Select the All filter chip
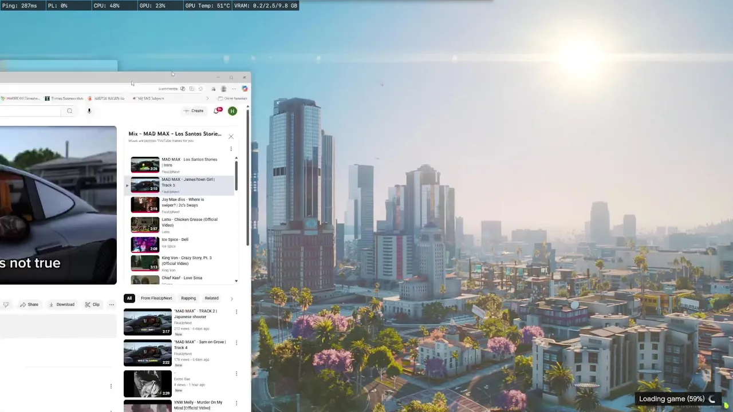Screen dimensions: 733x412 click(x=129, y=298)
